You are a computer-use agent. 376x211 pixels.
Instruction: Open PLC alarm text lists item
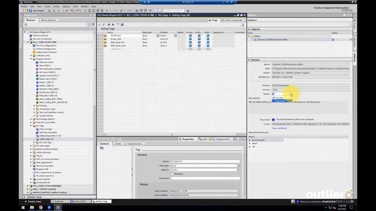45,176
